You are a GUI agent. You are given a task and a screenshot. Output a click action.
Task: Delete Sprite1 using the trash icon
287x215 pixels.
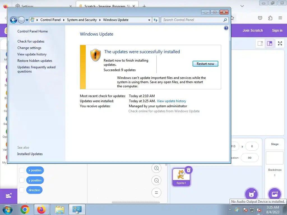189,170
